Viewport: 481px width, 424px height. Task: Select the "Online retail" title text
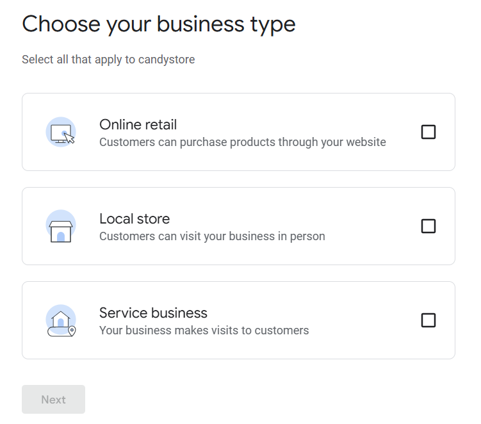coord(138,124)
